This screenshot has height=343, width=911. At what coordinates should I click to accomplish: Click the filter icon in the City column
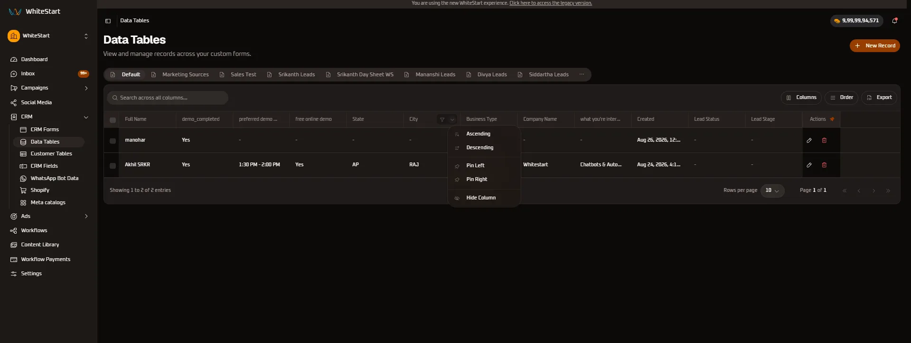(x=442, y=119)
